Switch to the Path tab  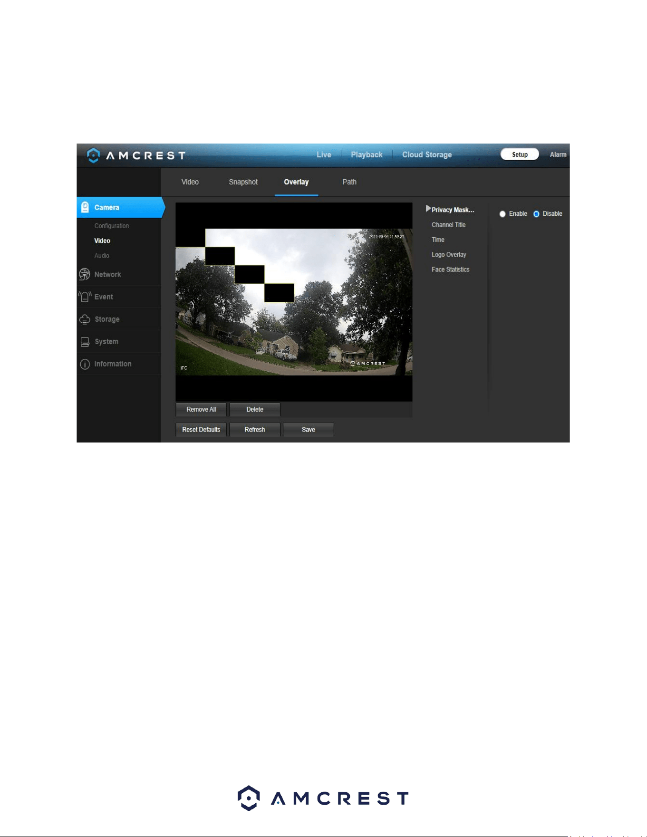tap(349, 182)
